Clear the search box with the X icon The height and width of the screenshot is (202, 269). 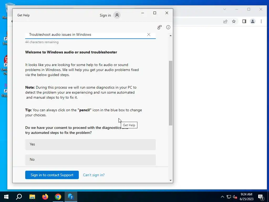point(149,34)
